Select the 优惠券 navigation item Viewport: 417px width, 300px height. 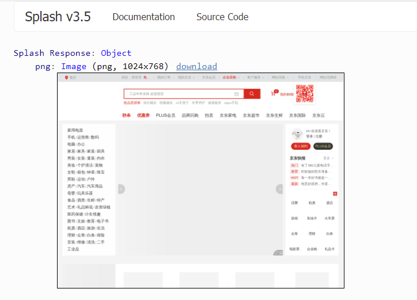(143, 115)
